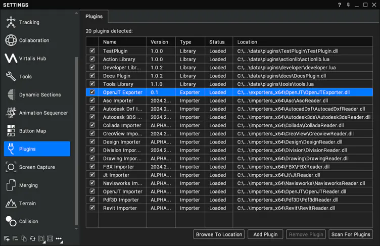This screenshot has height=246, width=380.
Task: Sort by the Type column header
Action: point(190,42)
